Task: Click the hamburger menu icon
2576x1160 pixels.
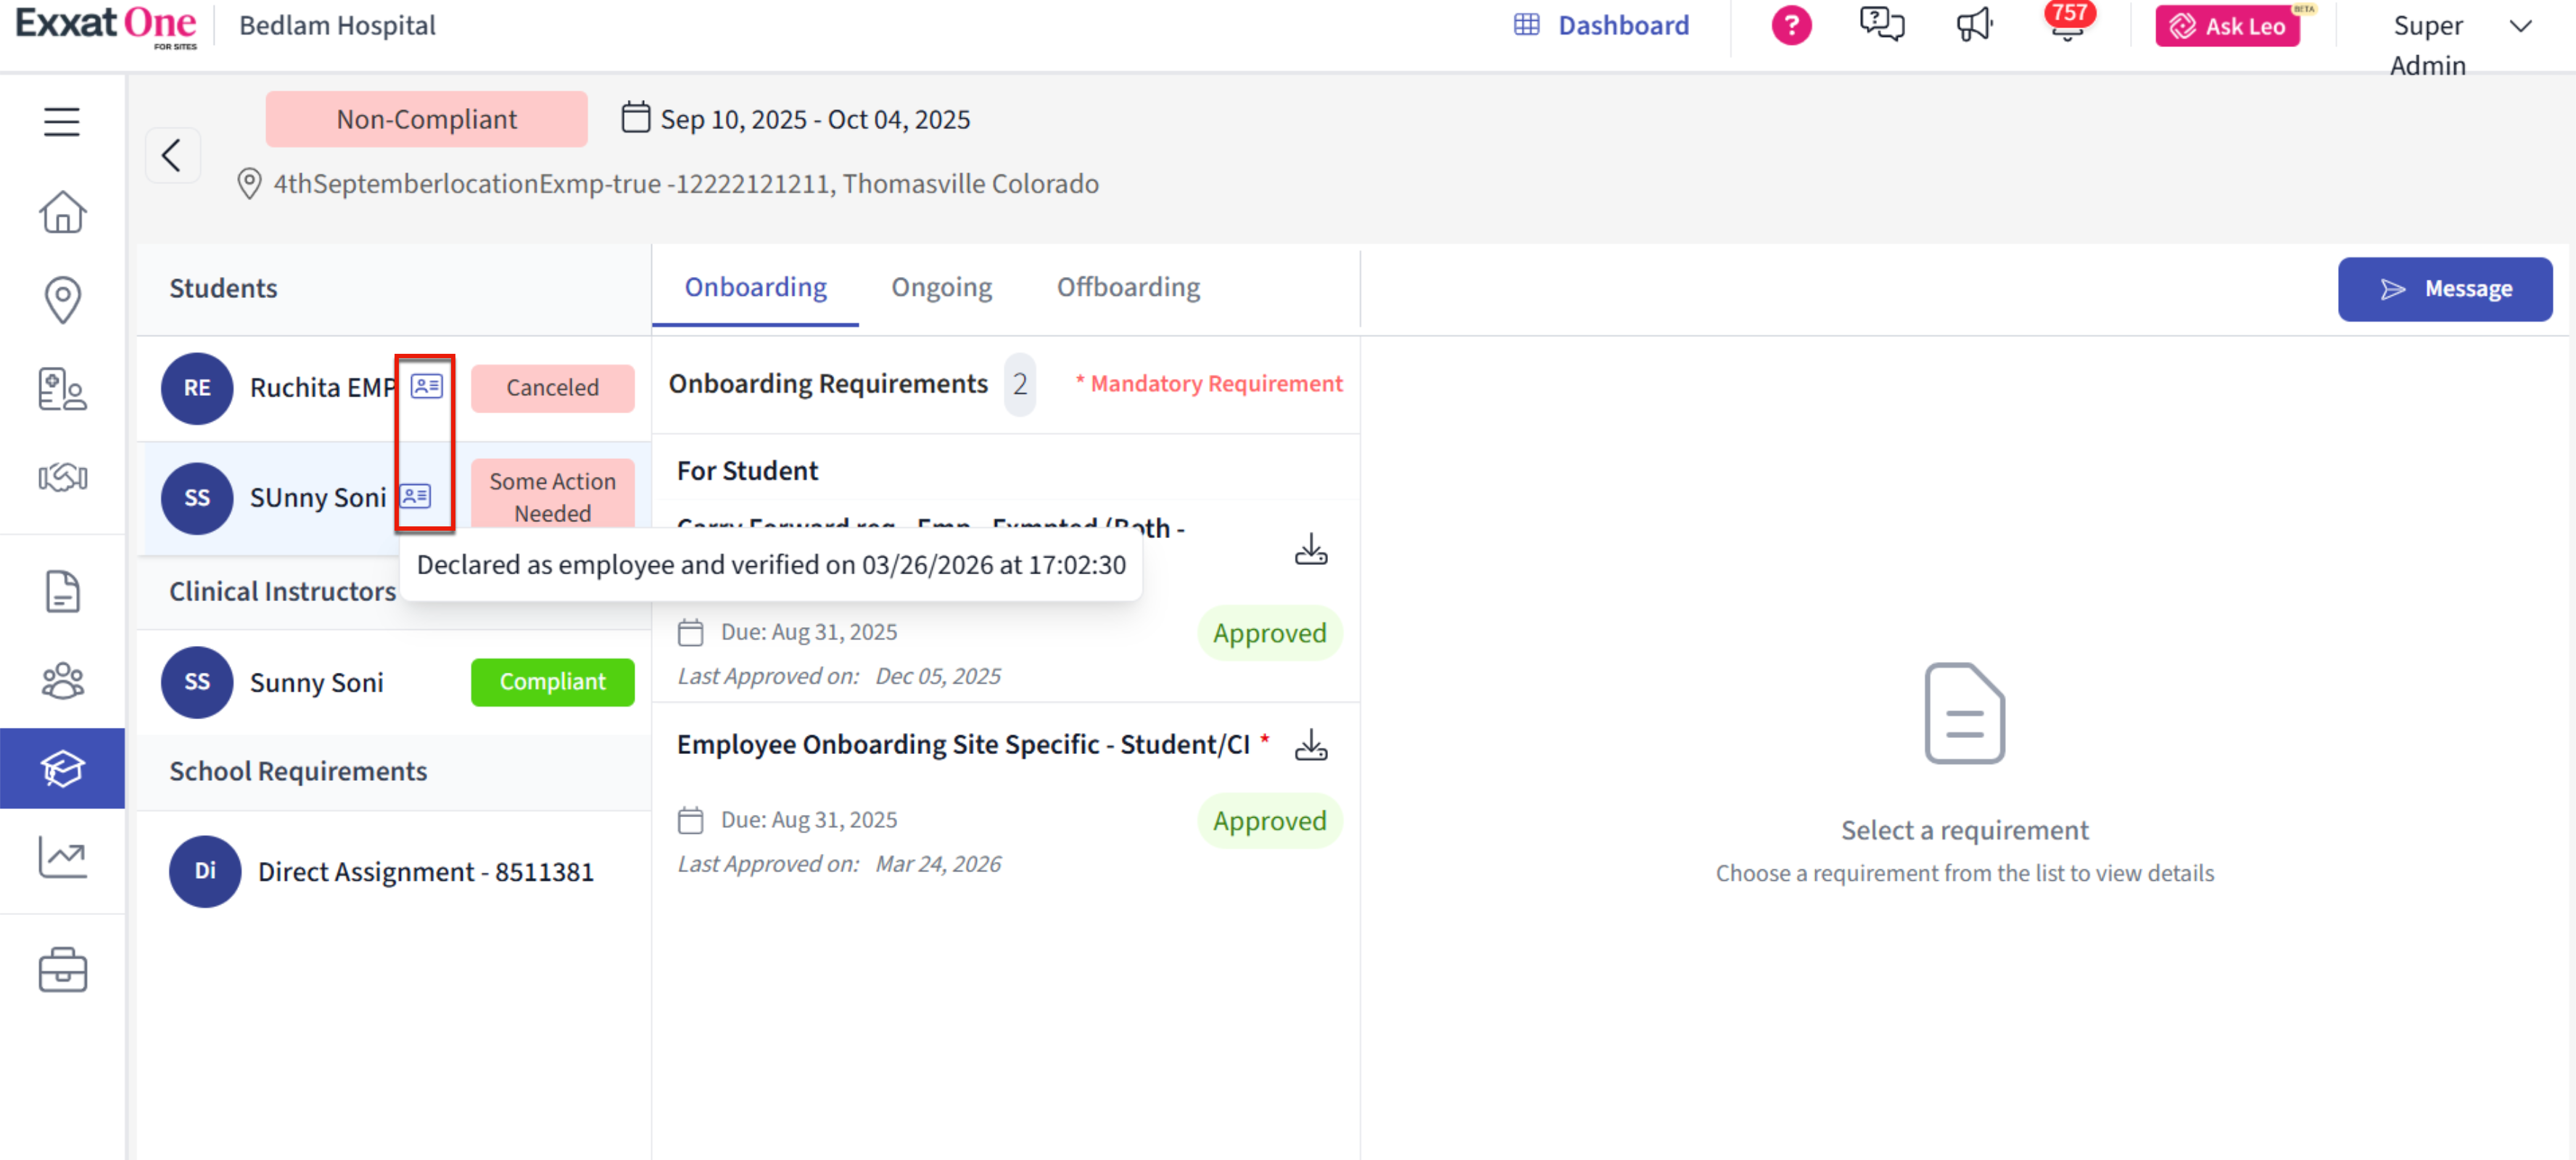Action: tap(61, 122)
